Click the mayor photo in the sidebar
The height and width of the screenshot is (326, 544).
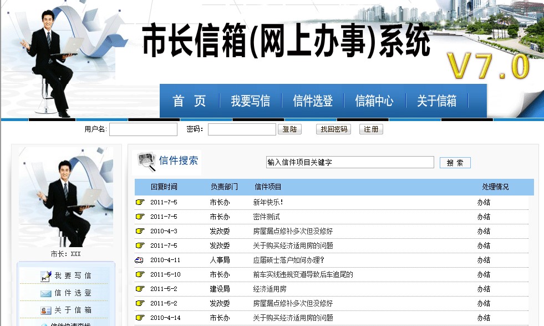point(66,197)
